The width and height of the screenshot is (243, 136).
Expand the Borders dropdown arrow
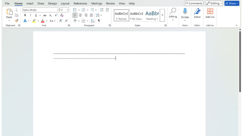[87, 21]
